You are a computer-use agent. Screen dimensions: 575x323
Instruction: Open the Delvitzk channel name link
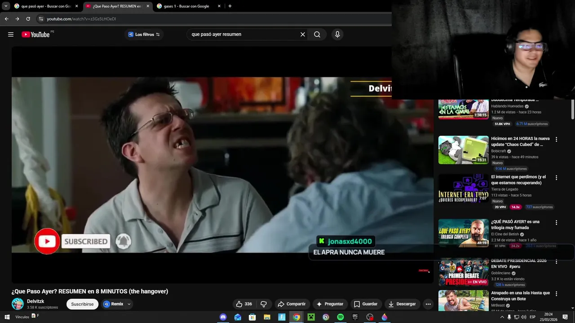click(35, 301)
